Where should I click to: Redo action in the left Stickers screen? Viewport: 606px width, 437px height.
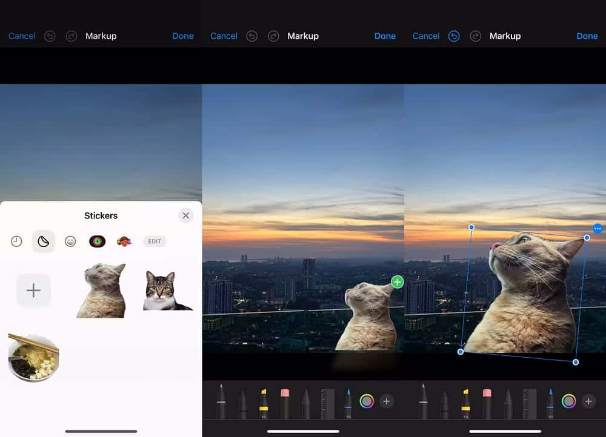click(x=71, y=36)
